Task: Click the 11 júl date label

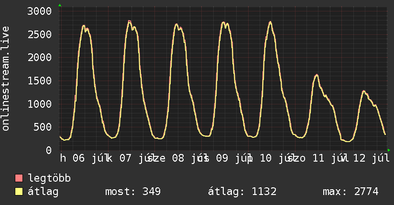Action: (328, 158)
